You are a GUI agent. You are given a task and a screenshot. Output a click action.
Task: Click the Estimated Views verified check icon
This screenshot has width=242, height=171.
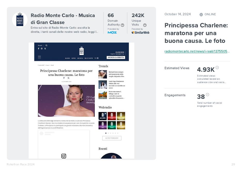point(217,68)
